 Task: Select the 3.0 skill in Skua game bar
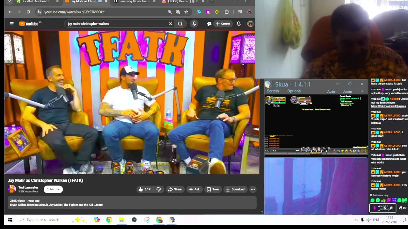308,150
